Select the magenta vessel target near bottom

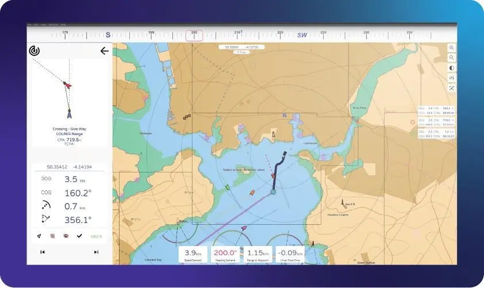244,228
